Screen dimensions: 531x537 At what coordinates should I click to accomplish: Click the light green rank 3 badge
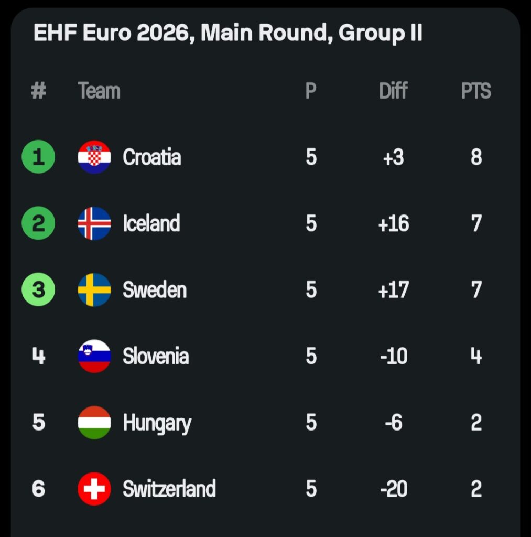point(38,289)
